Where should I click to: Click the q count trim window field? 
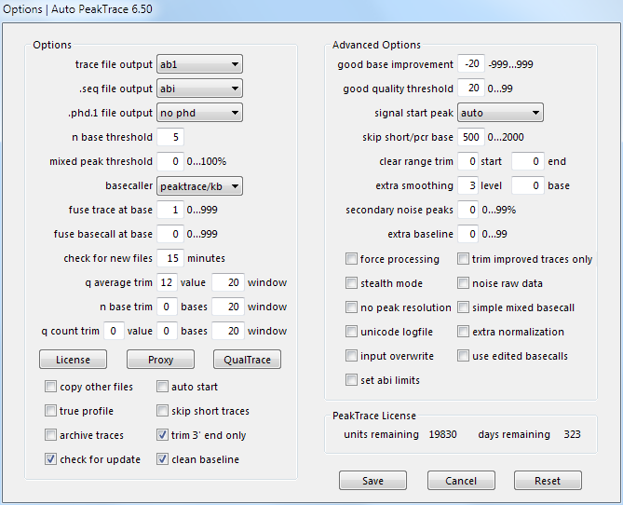coord(228,331)
